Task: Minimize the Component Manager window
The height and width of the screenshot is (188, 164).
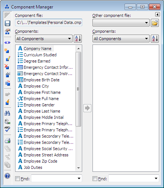Action: coord(130,7)
